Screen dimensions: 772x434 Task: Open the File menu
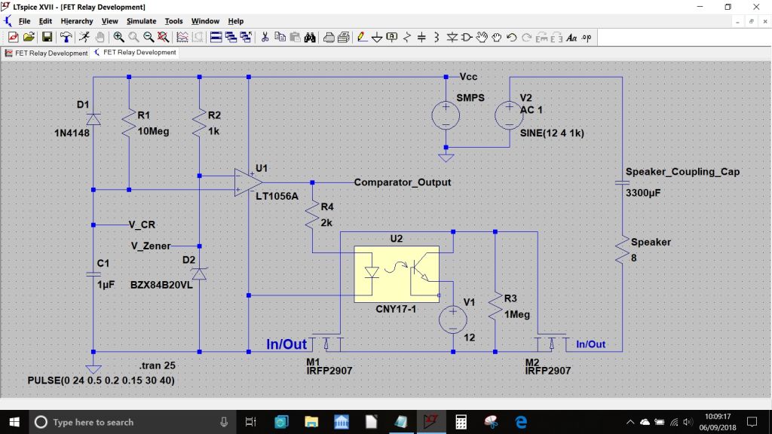pyautogui.click(x=24, y=21)
